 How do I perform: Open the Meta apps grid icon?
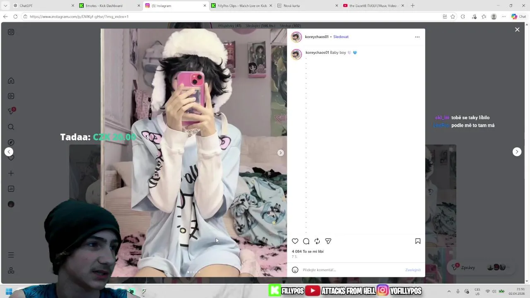tap(11, 270)
